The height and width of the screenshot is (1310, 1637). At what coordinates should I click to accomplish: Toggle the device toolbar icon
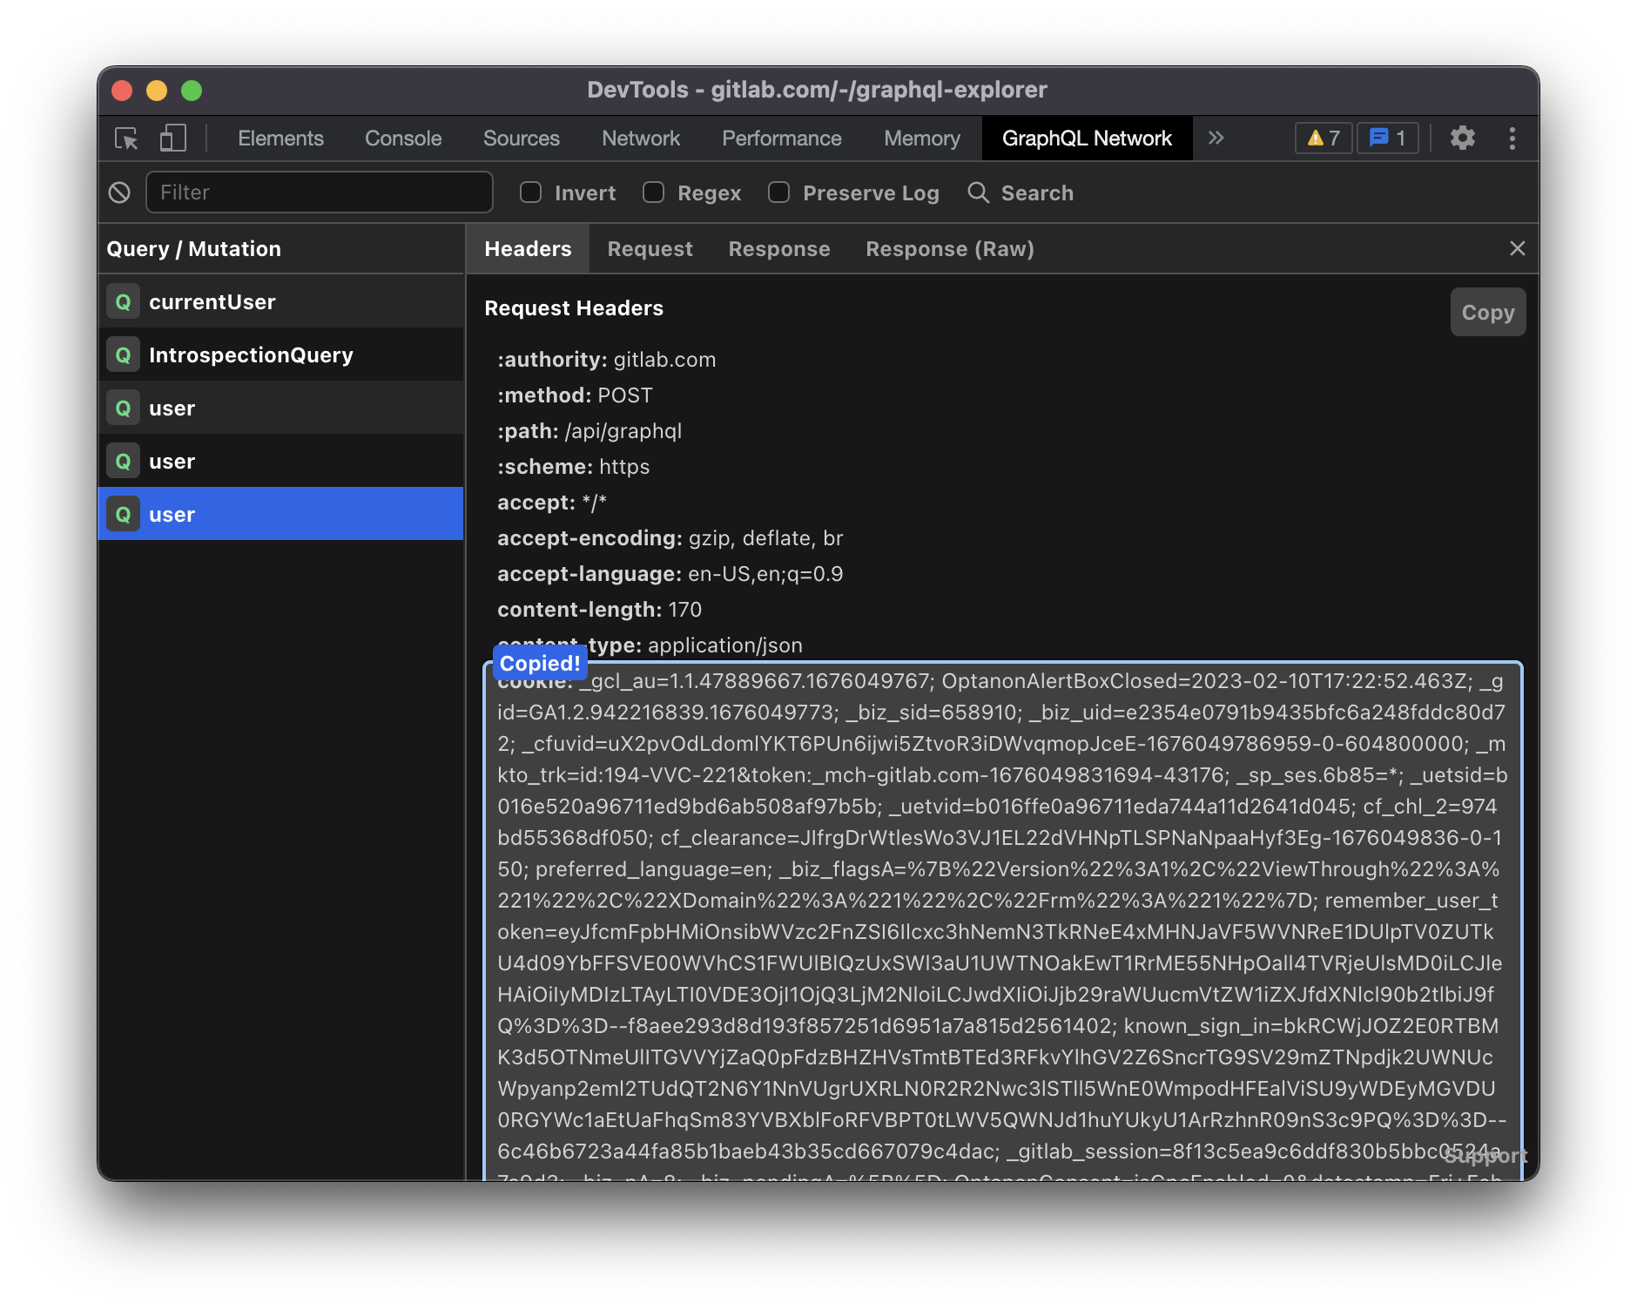(x=172, y=138)
